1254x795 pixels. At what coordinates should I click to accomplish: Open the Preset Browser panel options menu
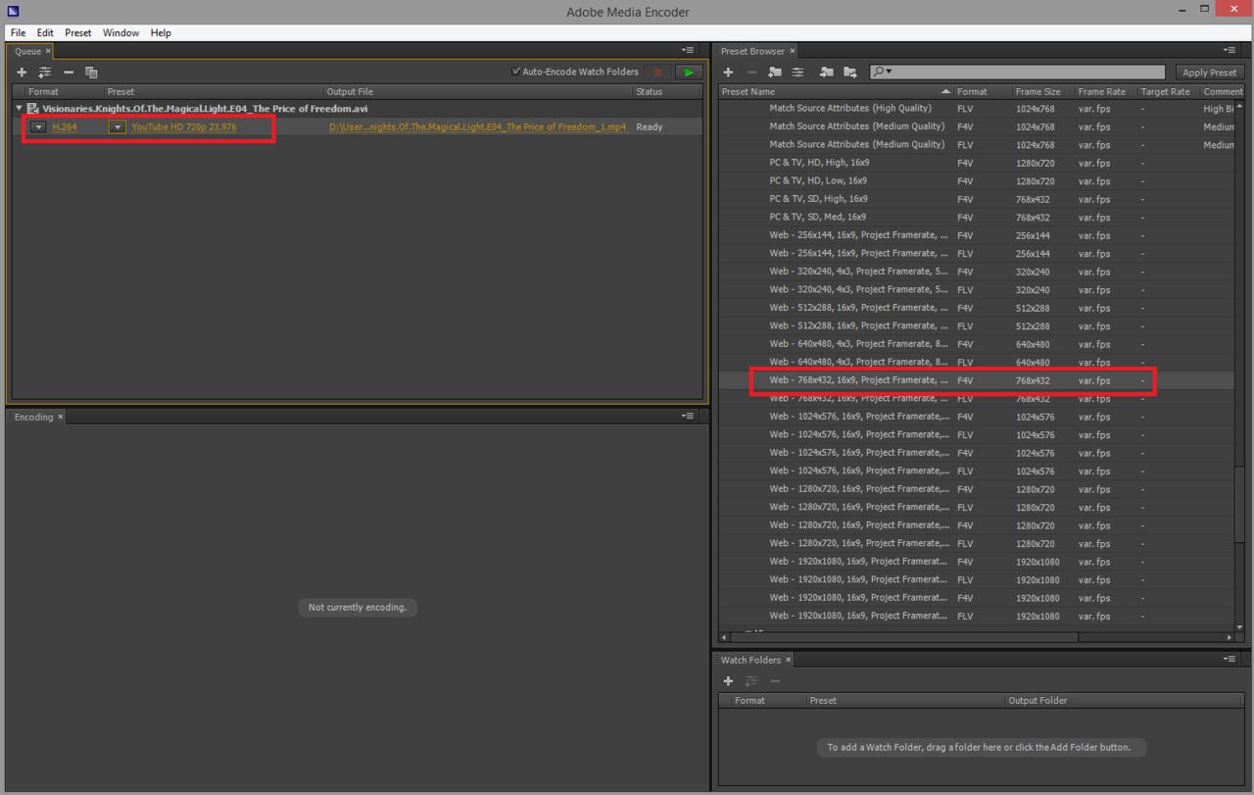[1230, 50]
